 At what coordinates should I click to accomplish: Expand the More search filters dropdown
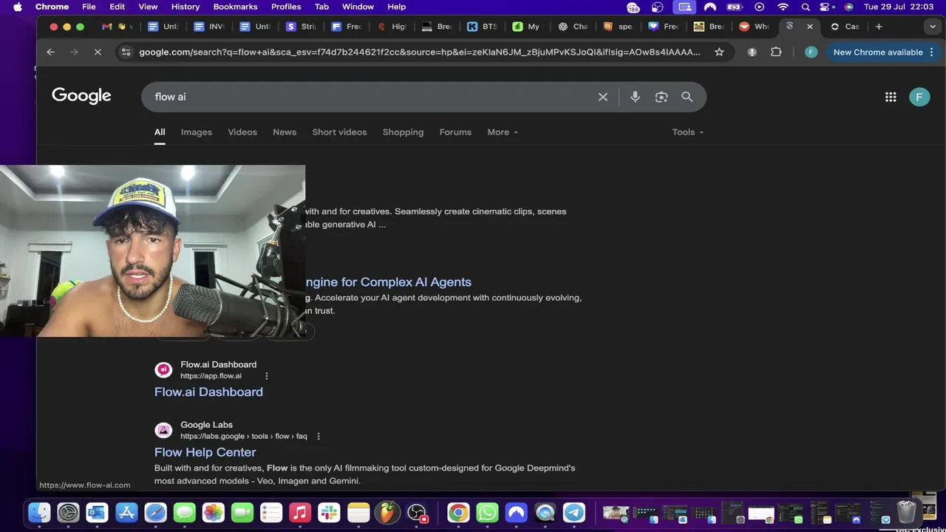(503, 132)
